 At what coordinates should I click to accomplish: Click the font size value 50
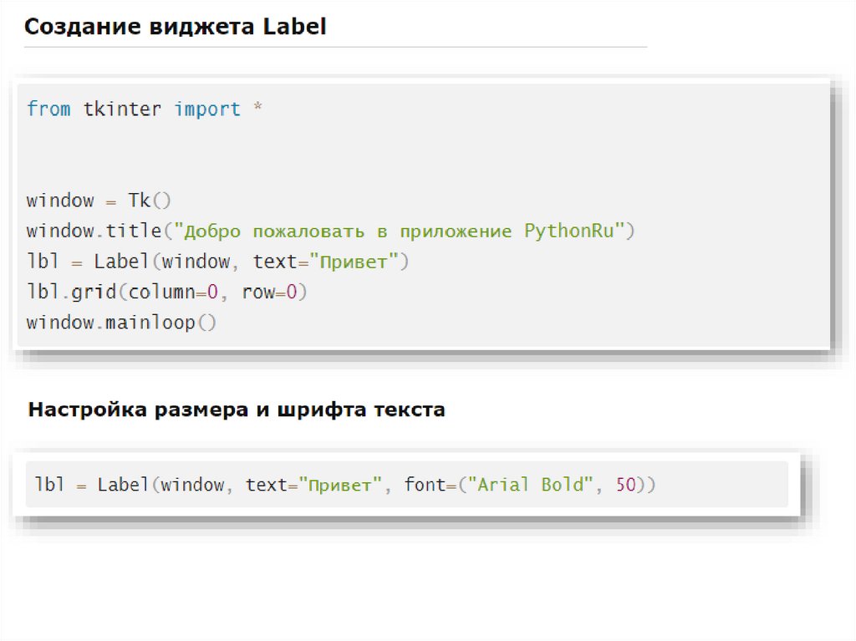click(x=626, y=484)
